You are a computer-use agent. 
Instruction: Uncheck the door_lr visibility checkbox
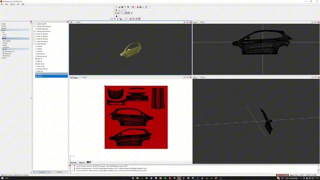[36, 59]
